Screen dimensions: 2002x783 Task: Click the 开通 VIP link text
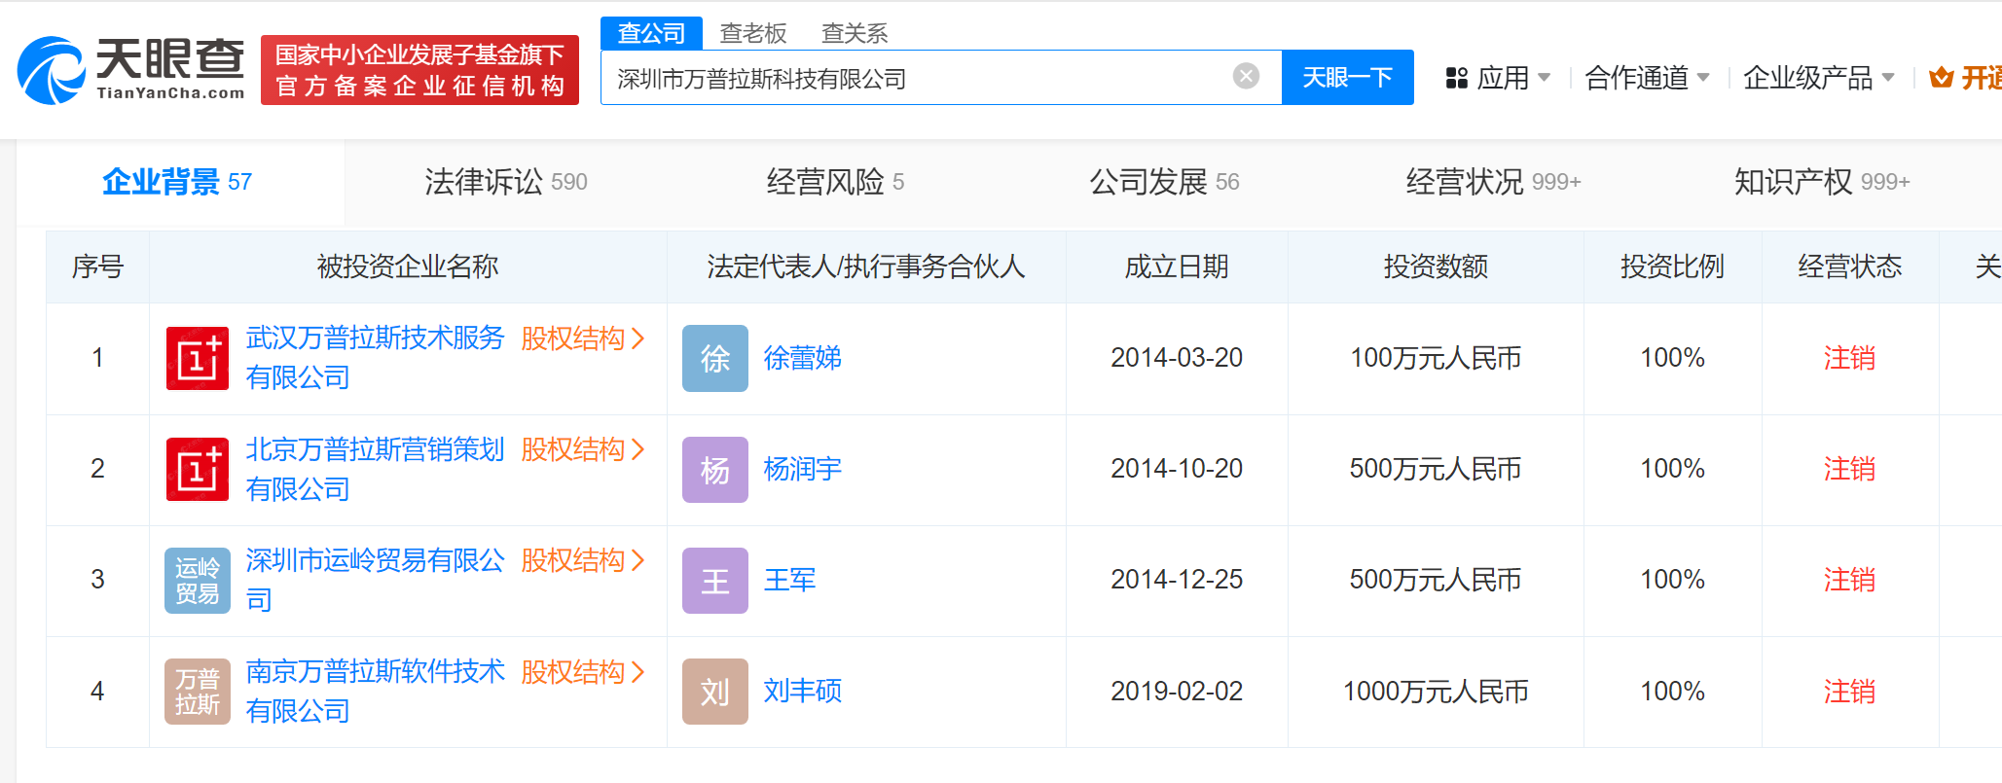[1981, 77]
